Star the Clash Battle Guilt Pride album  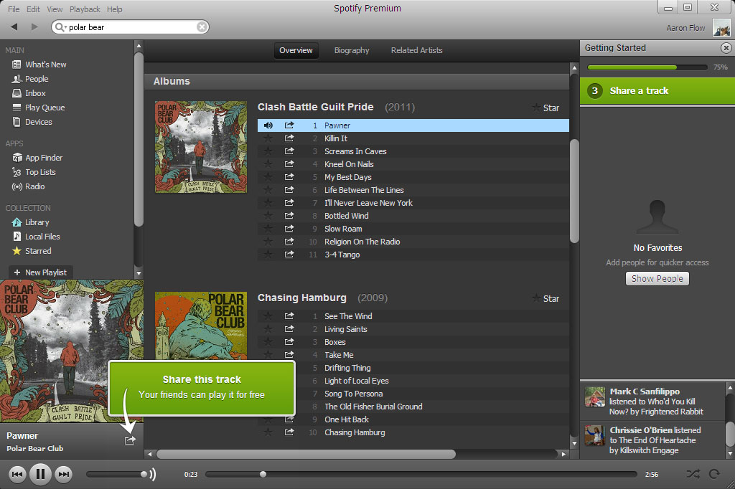[545, 108]
